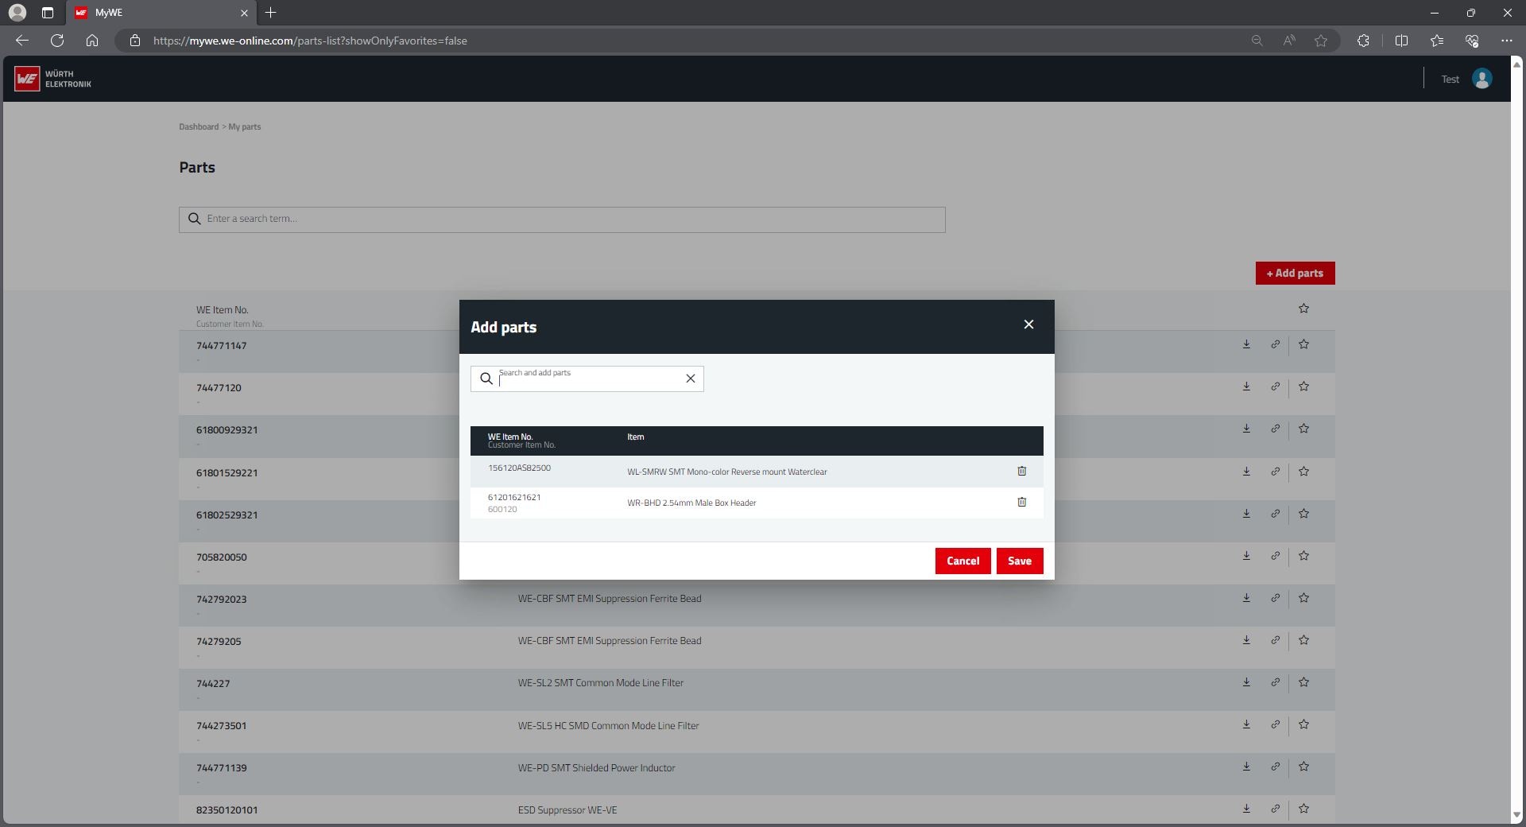Screen dimensions: 1526x827
Task: Open link icon for part 744771139
Action: (x=1275, y=767)
